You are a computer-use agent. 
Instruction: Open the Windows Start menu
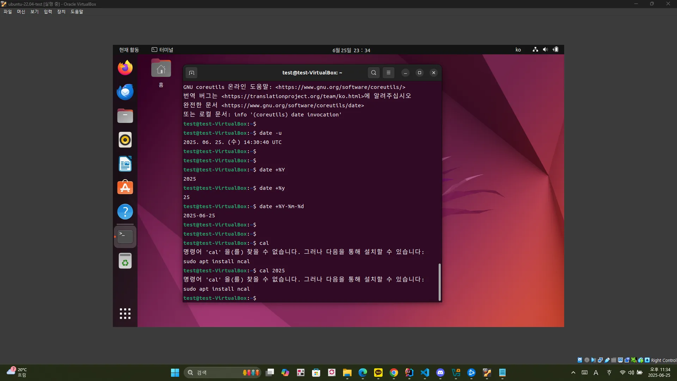pyautogui.click(x=175, y=373)
